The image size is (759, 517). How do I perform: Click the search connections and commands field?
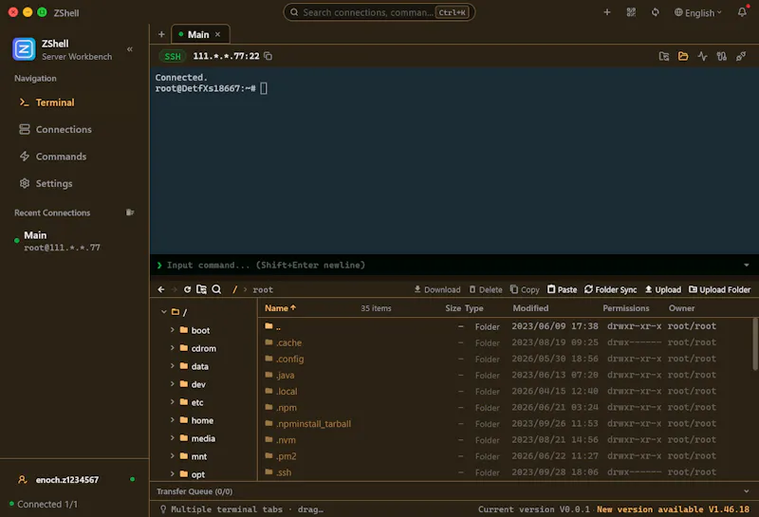click(379, 12)
